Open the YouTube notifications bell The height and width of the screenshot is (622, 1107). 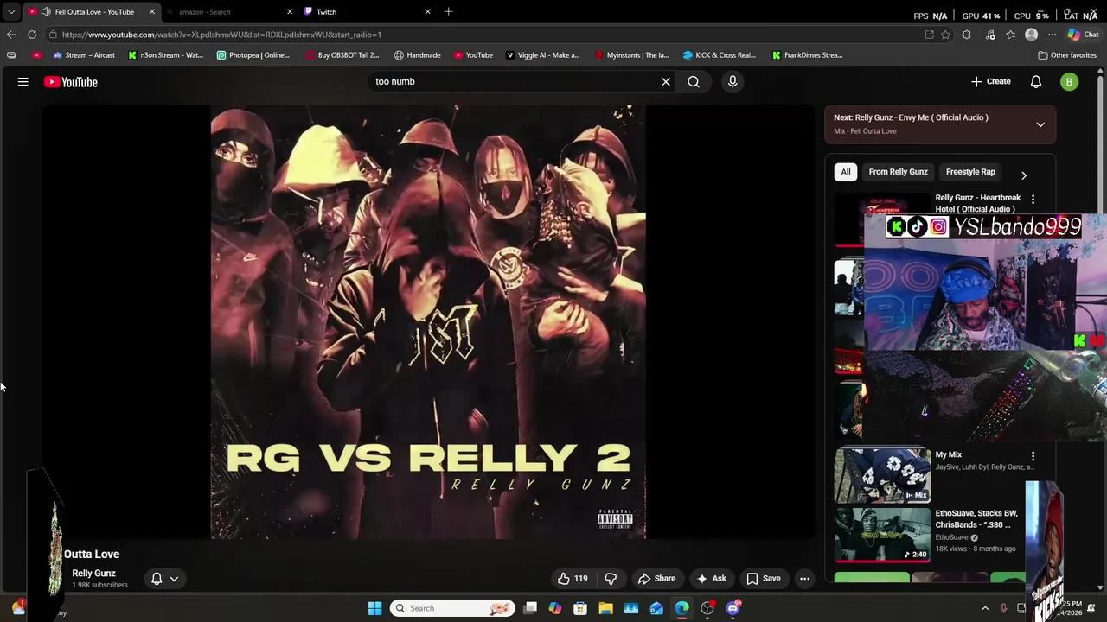[1036, 81]
